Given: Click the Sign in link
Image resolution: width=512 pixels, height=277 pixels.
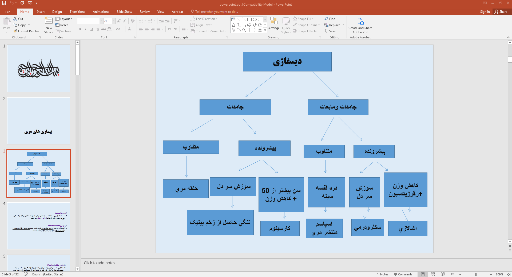Looking at the screenshot, I should 485,12.
